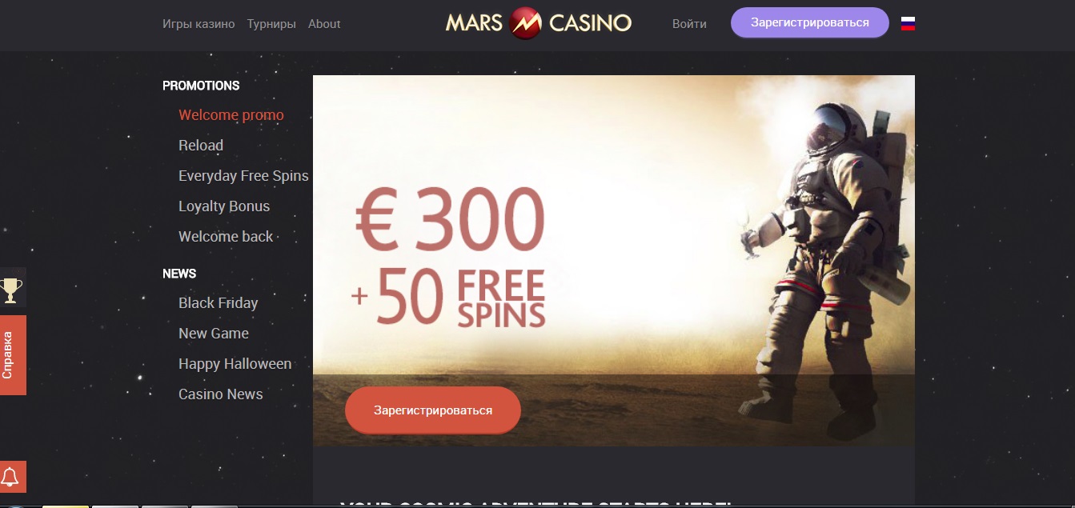
Task: Open the Loyalty Bonus promotion
Action: (x=224, y=206)
